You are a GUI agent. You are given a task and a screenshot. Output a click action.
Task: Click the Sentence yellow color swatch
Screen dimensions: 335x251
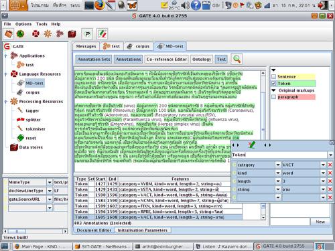point(296,76)
